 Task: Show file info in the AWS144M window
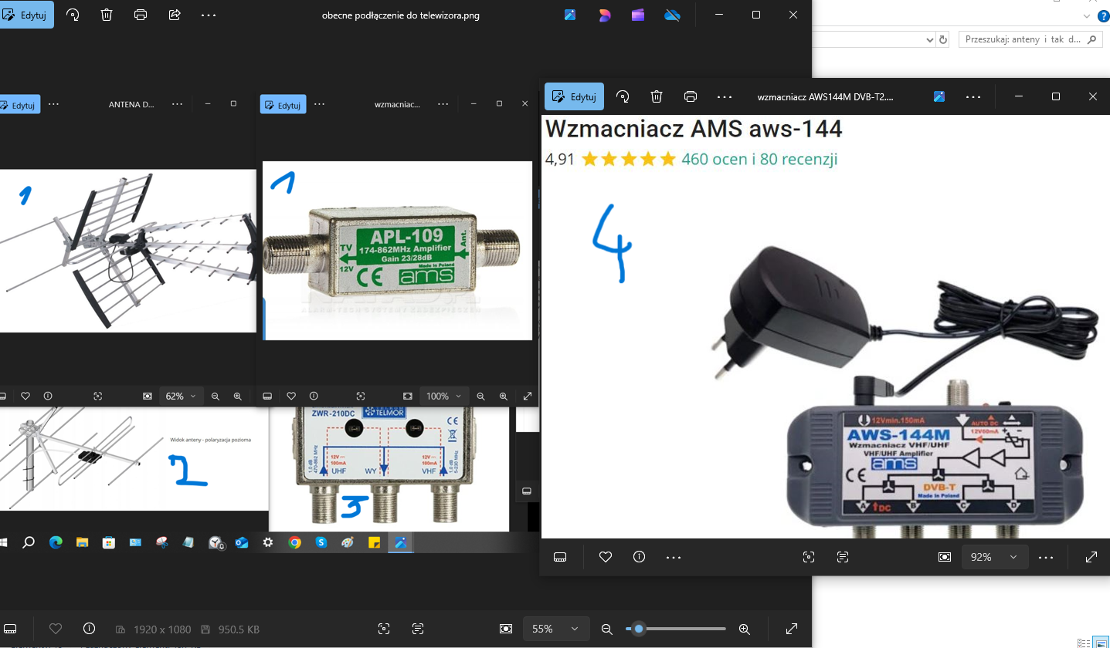tap(640, 556)
